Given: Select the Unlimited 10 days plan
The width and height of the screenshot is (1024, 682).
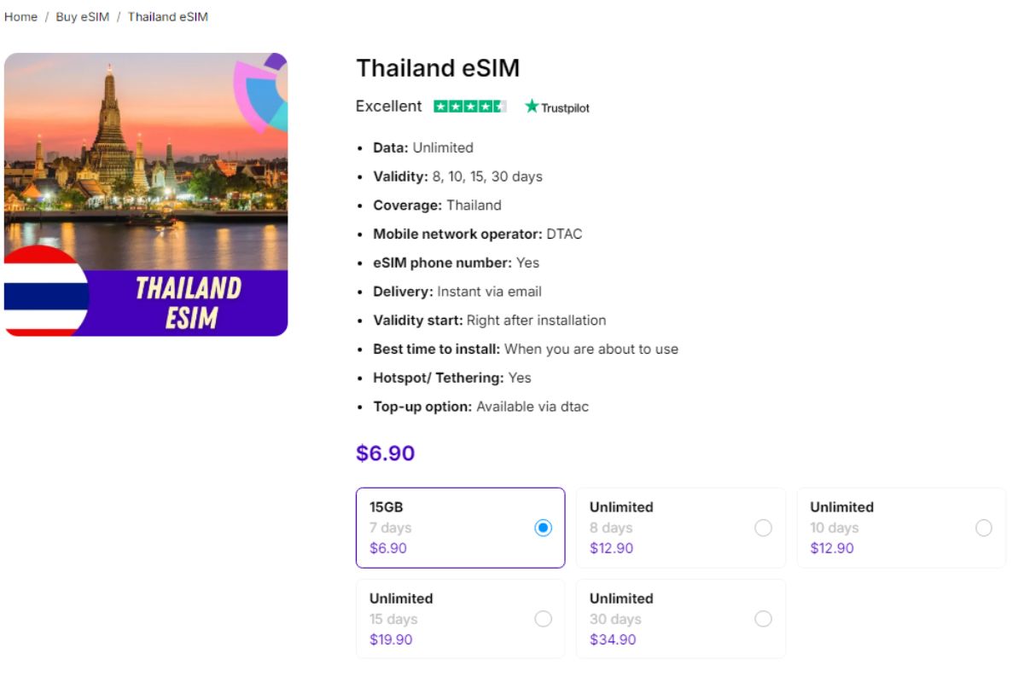Looking at the screenshot, I should pyautogui.click(x=983, y=528).
